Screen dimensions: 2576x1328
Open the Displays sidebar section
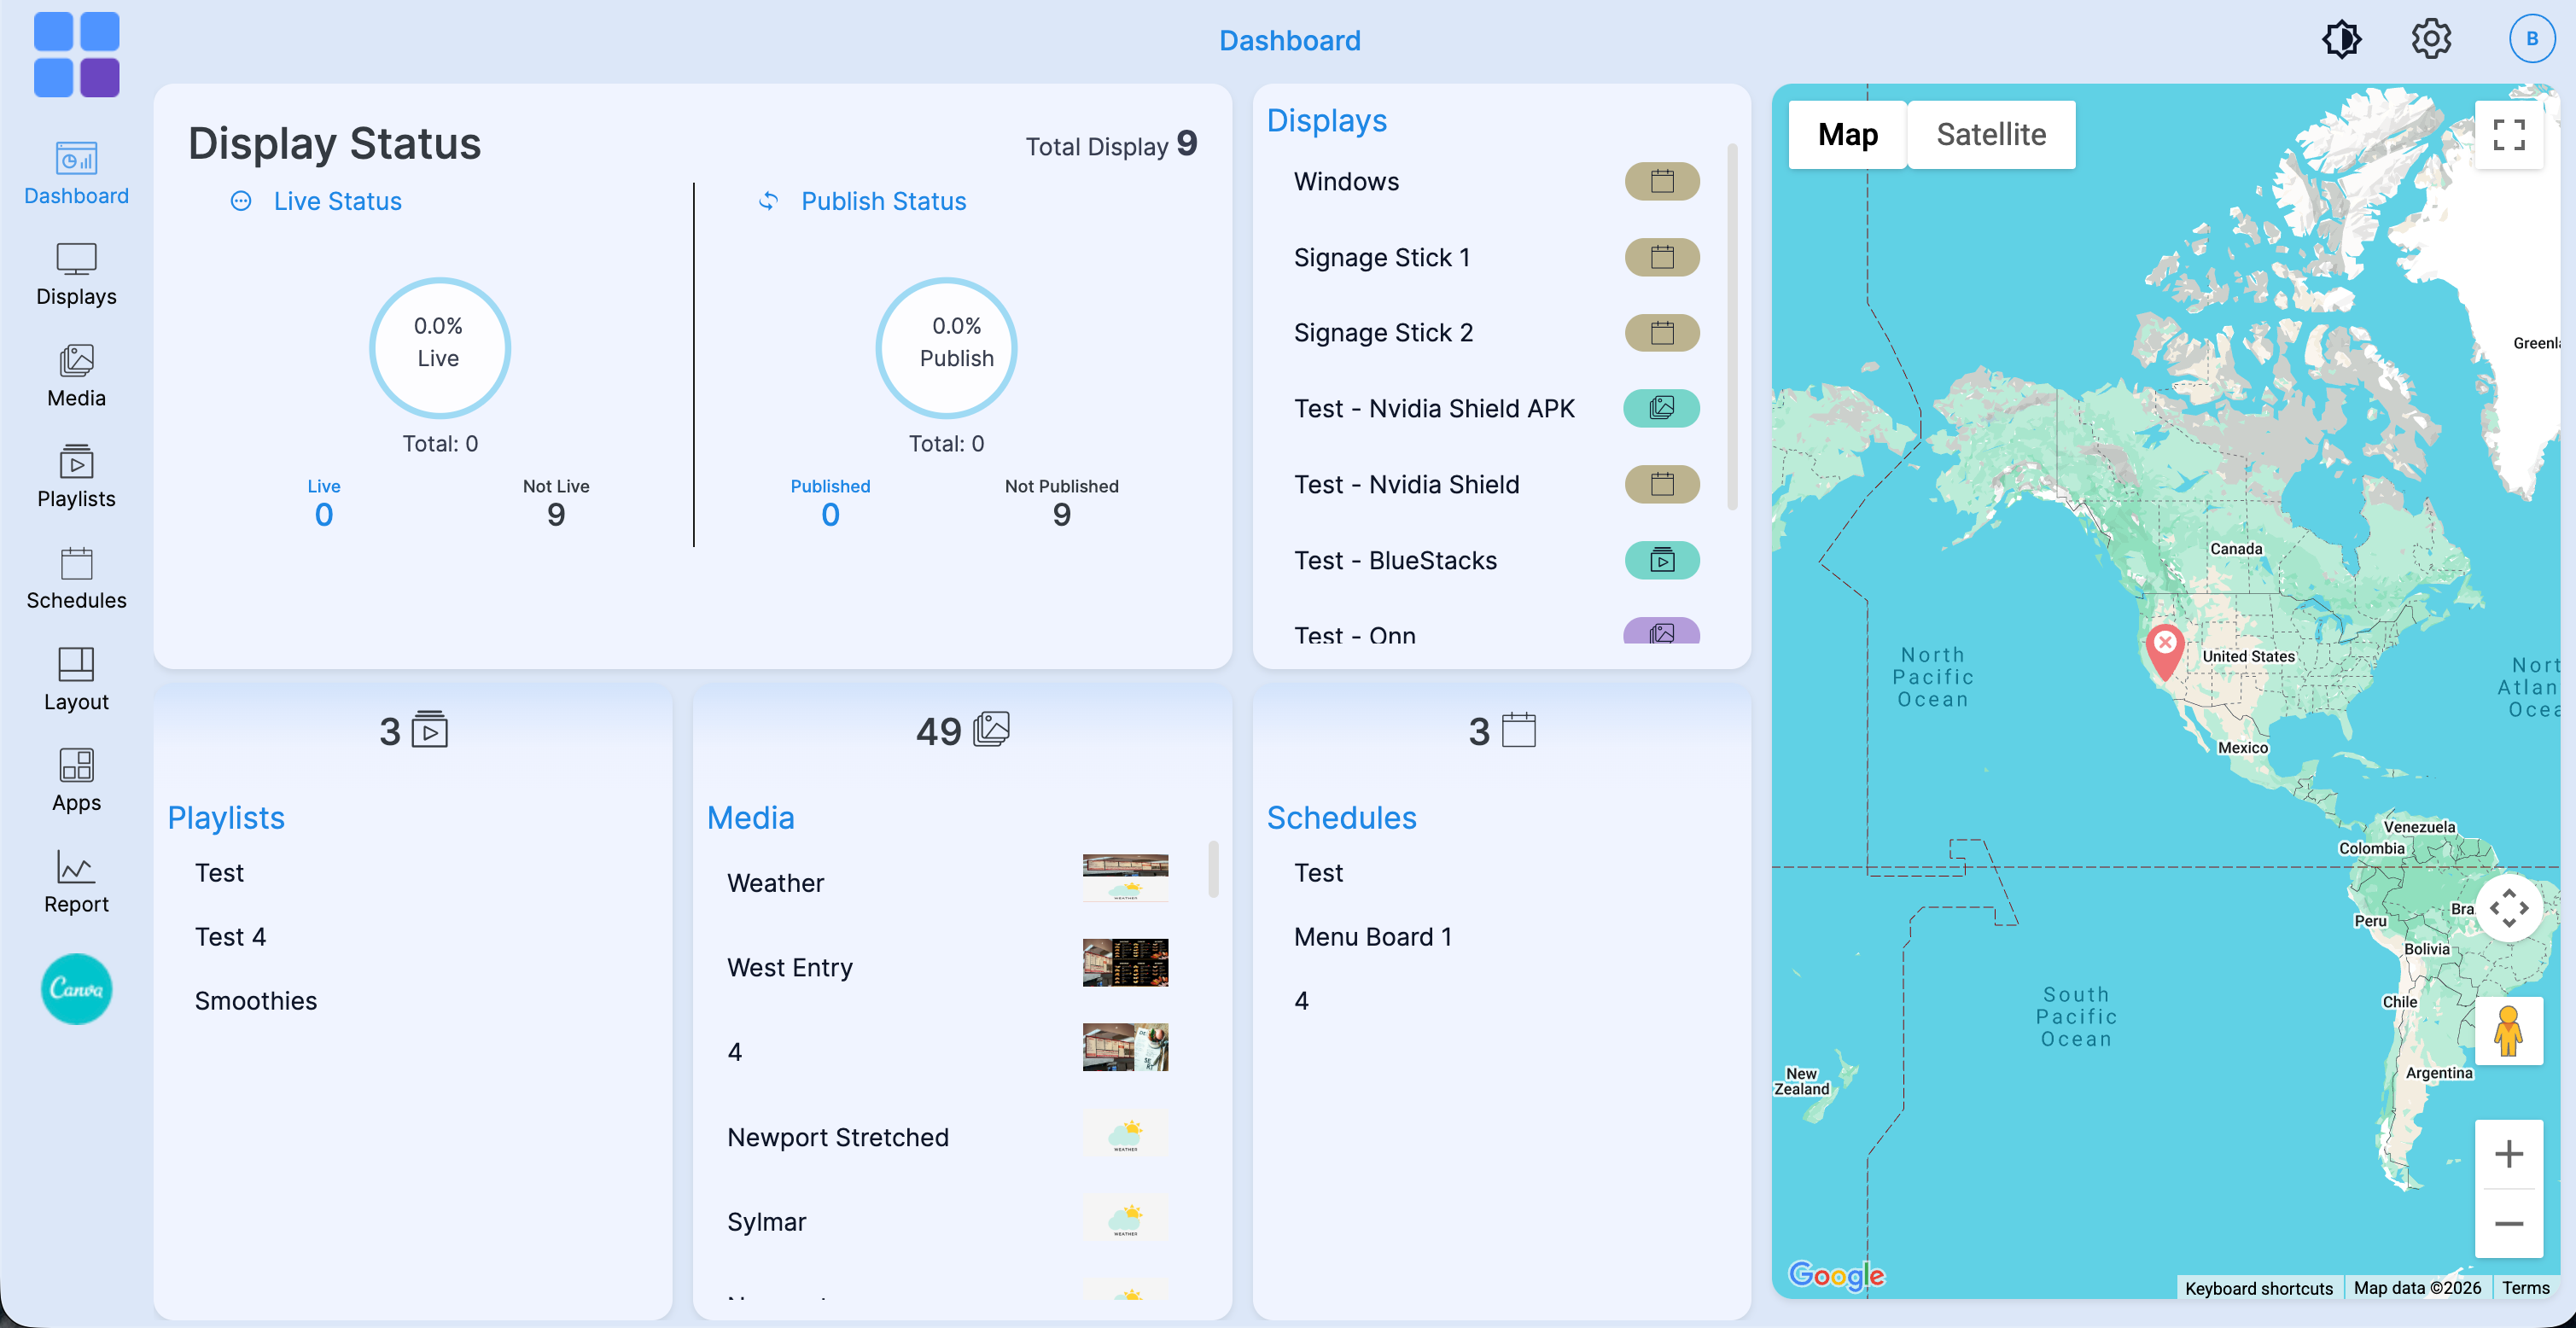[76, 275]
